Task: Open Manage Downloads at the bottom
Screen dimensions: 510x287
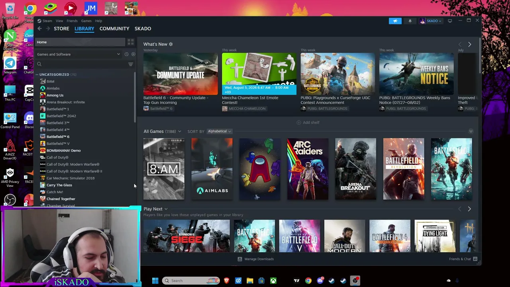Action: tap(255, 259)
